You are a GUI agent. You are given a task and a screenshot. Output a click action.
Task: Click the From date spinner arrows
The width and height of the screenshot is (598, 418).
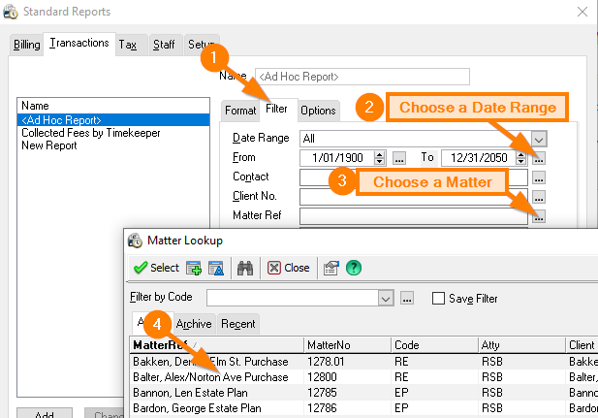380,158
